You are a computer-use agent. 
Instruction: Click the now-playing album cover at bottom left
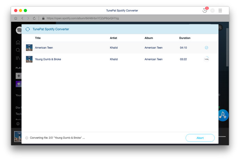point(18,137)
